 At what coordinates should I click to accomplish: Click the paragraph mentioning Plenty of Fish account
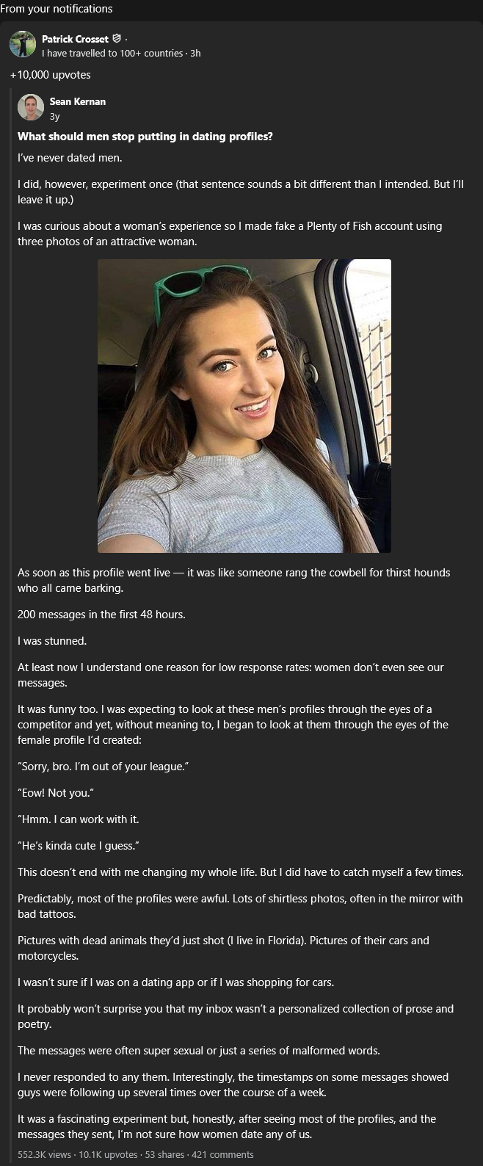coord(230,233)
